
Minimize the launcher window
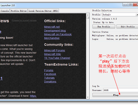pyautogui.click(x=125, y=5)
